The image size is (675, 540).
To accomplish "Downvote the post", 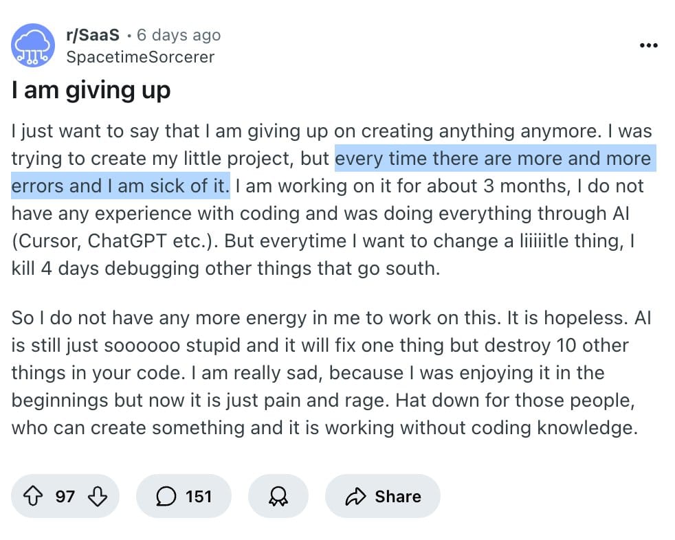I will [x=98, y=496].
